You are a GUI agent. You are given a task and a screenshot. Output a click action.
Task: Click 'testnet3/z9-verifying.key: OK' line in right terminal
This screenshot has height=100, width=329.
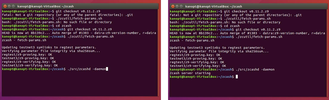198,66
